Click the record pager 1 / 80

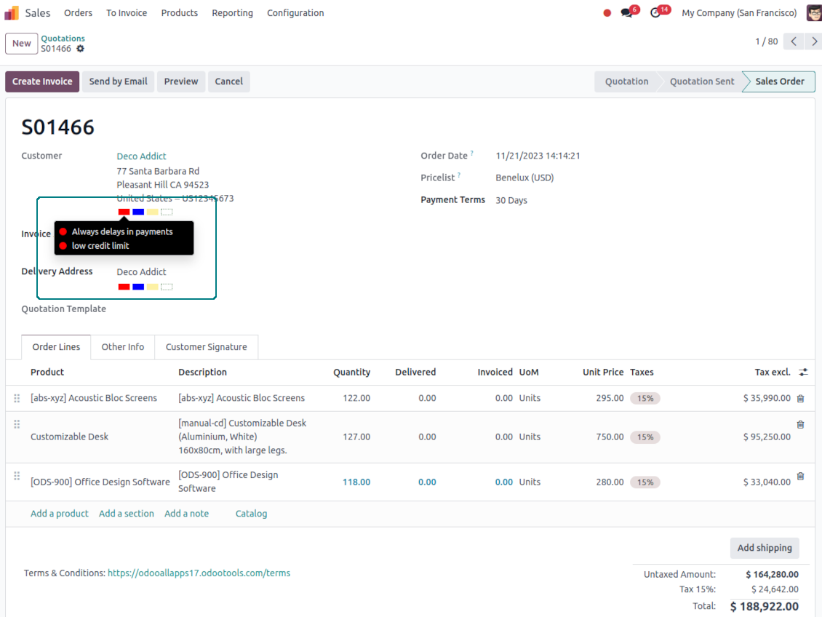[767, 41]
